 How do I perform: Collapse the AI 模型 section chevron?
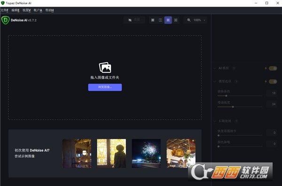click(x=215, y=68)
